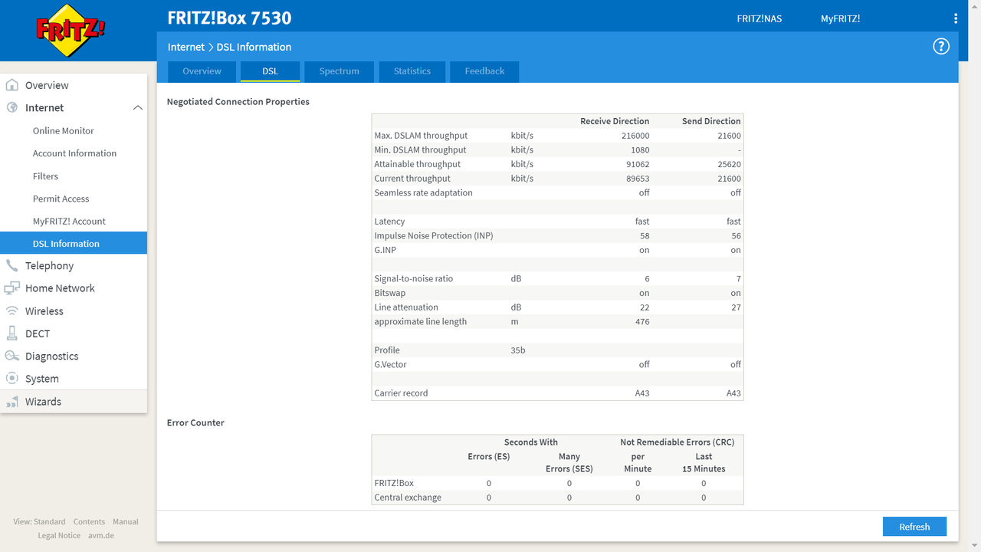Open the help question mark icon
The width and height of the screenshot is (981, 552).
pyautogui.click(x=941, y=47)
